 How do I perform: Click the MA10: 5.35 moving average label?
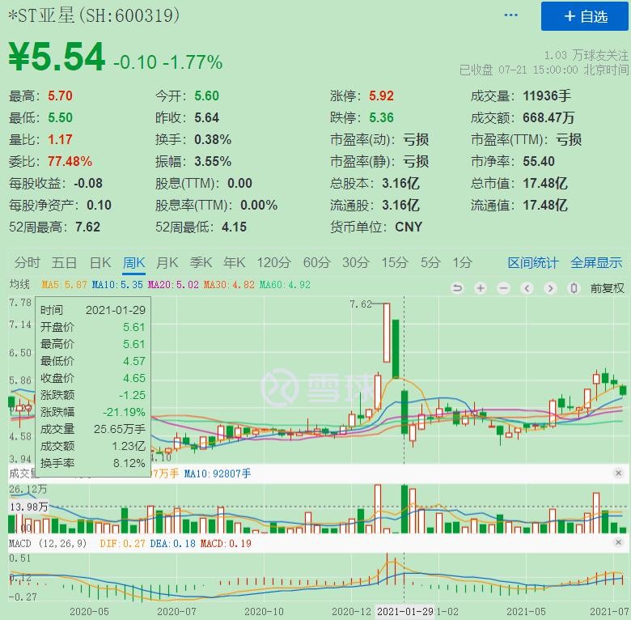[117, 285]
